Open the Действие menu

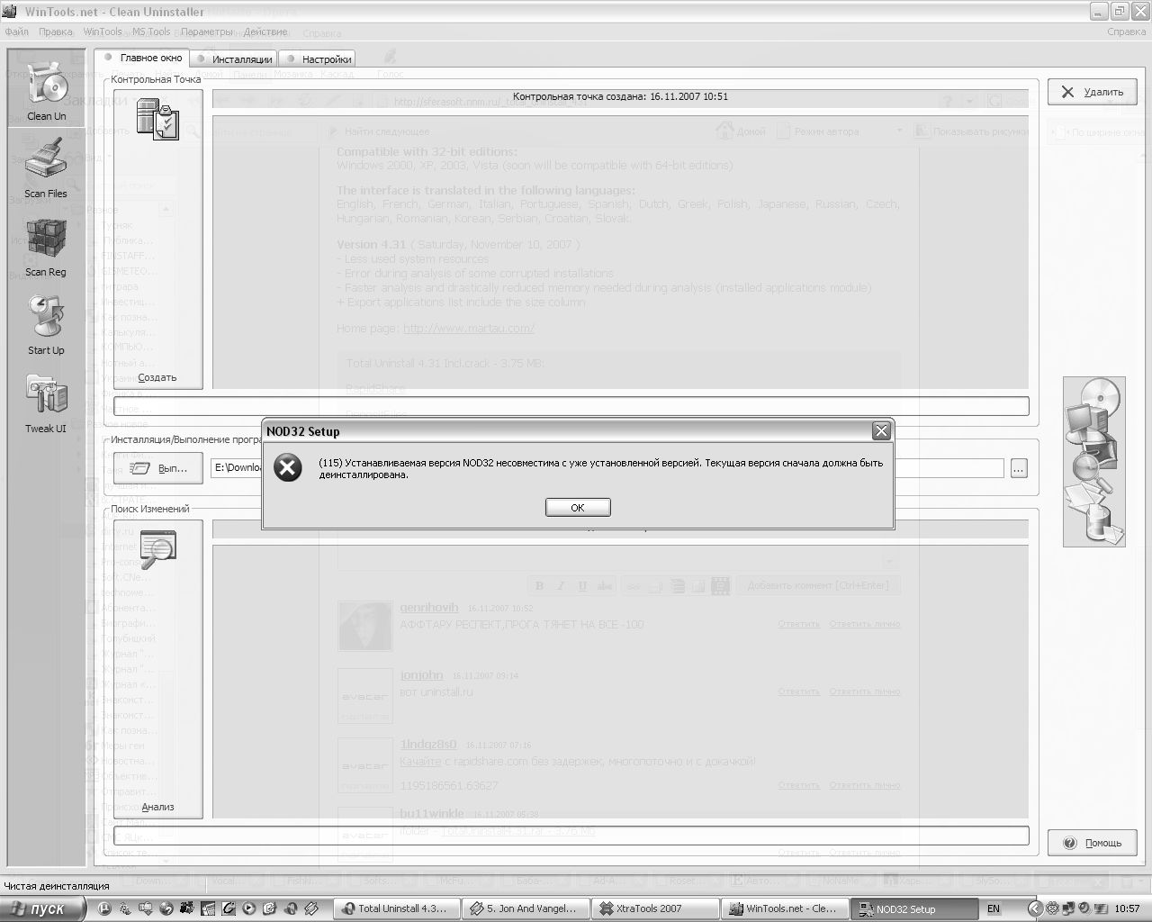point(265,32)
